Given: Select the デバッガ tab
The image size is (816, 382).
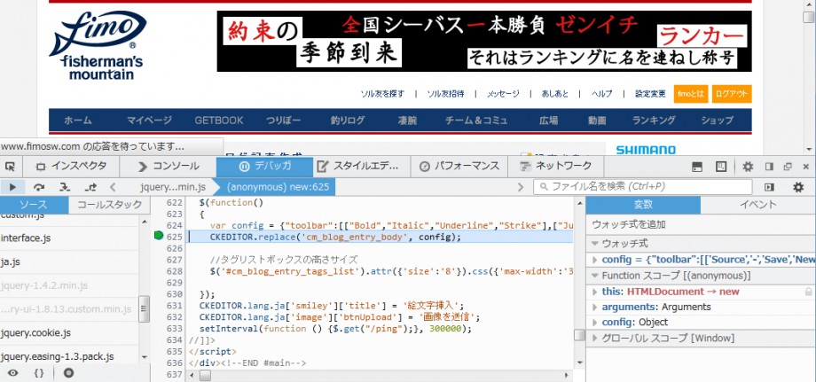Looking at the screenshot, I should tap(264, 167).
